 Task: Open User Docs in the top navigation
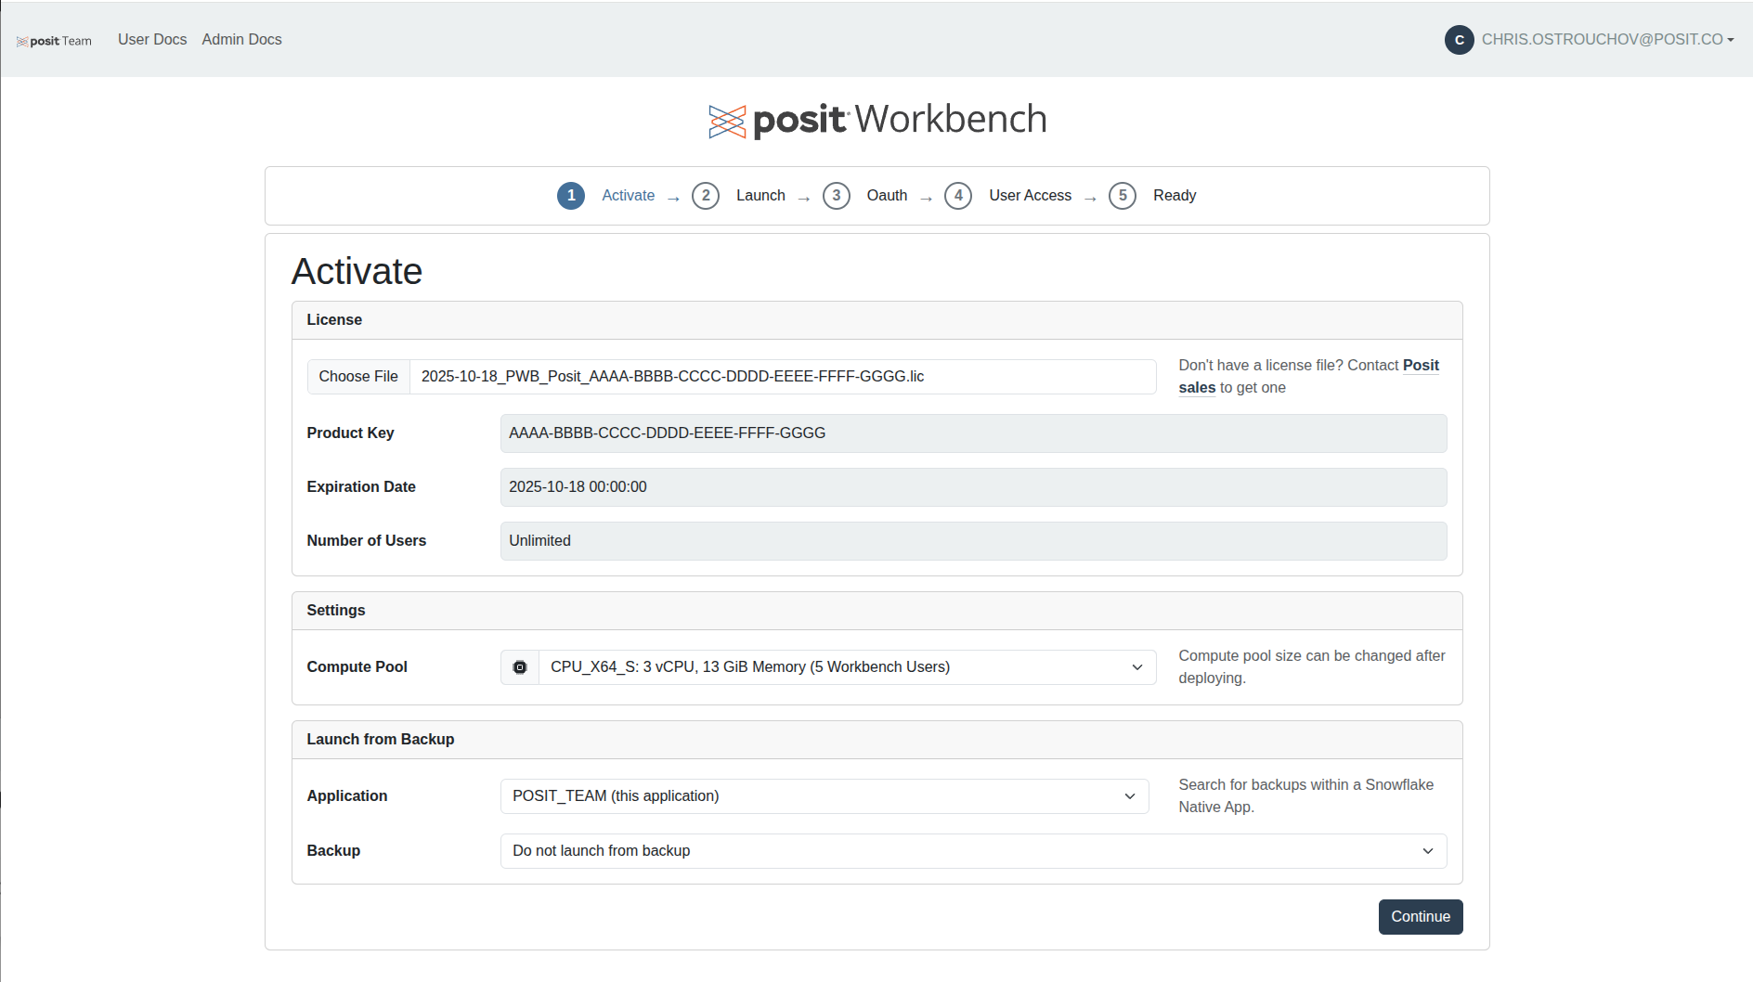point(152,40)
